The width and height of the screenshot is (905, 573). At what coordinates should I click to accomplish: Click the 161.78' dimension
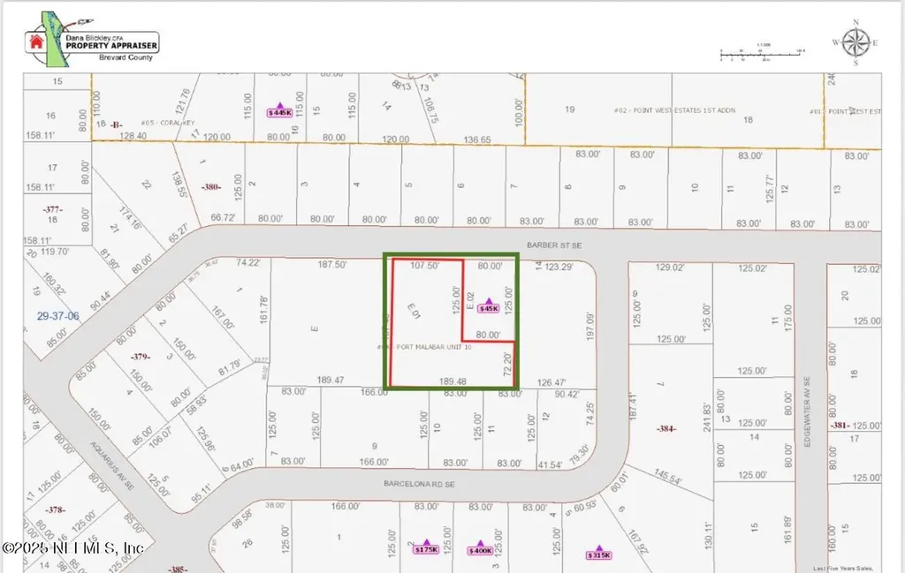[263, 309]
